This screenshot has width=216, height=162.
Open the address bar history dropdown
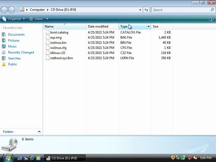[x=140, y=10]
